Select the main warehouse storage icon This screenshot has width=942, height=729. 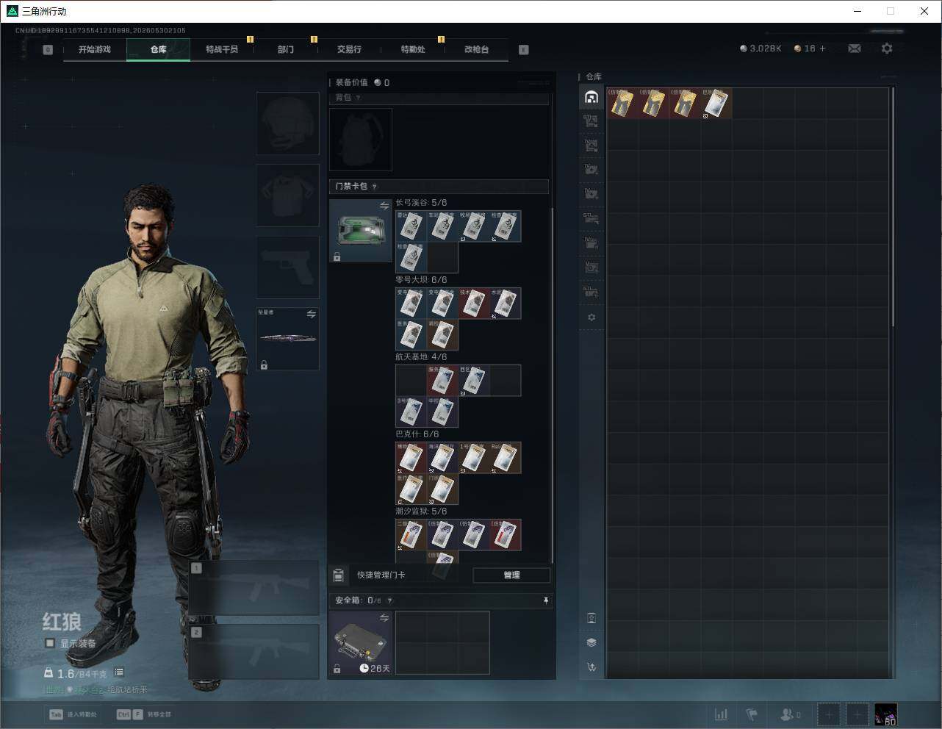(x=592, y=97)
